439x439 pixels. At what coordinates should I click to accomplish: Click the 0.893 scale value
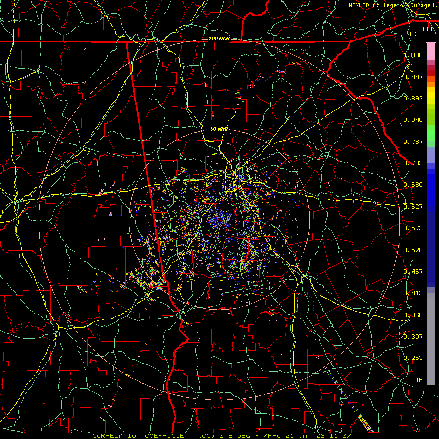coord(413,98)
